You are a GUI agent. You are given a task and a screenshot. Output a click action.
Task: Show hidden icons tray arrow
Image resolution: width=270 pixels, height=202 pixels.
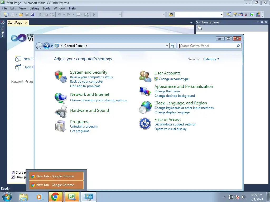click(224, 197)
